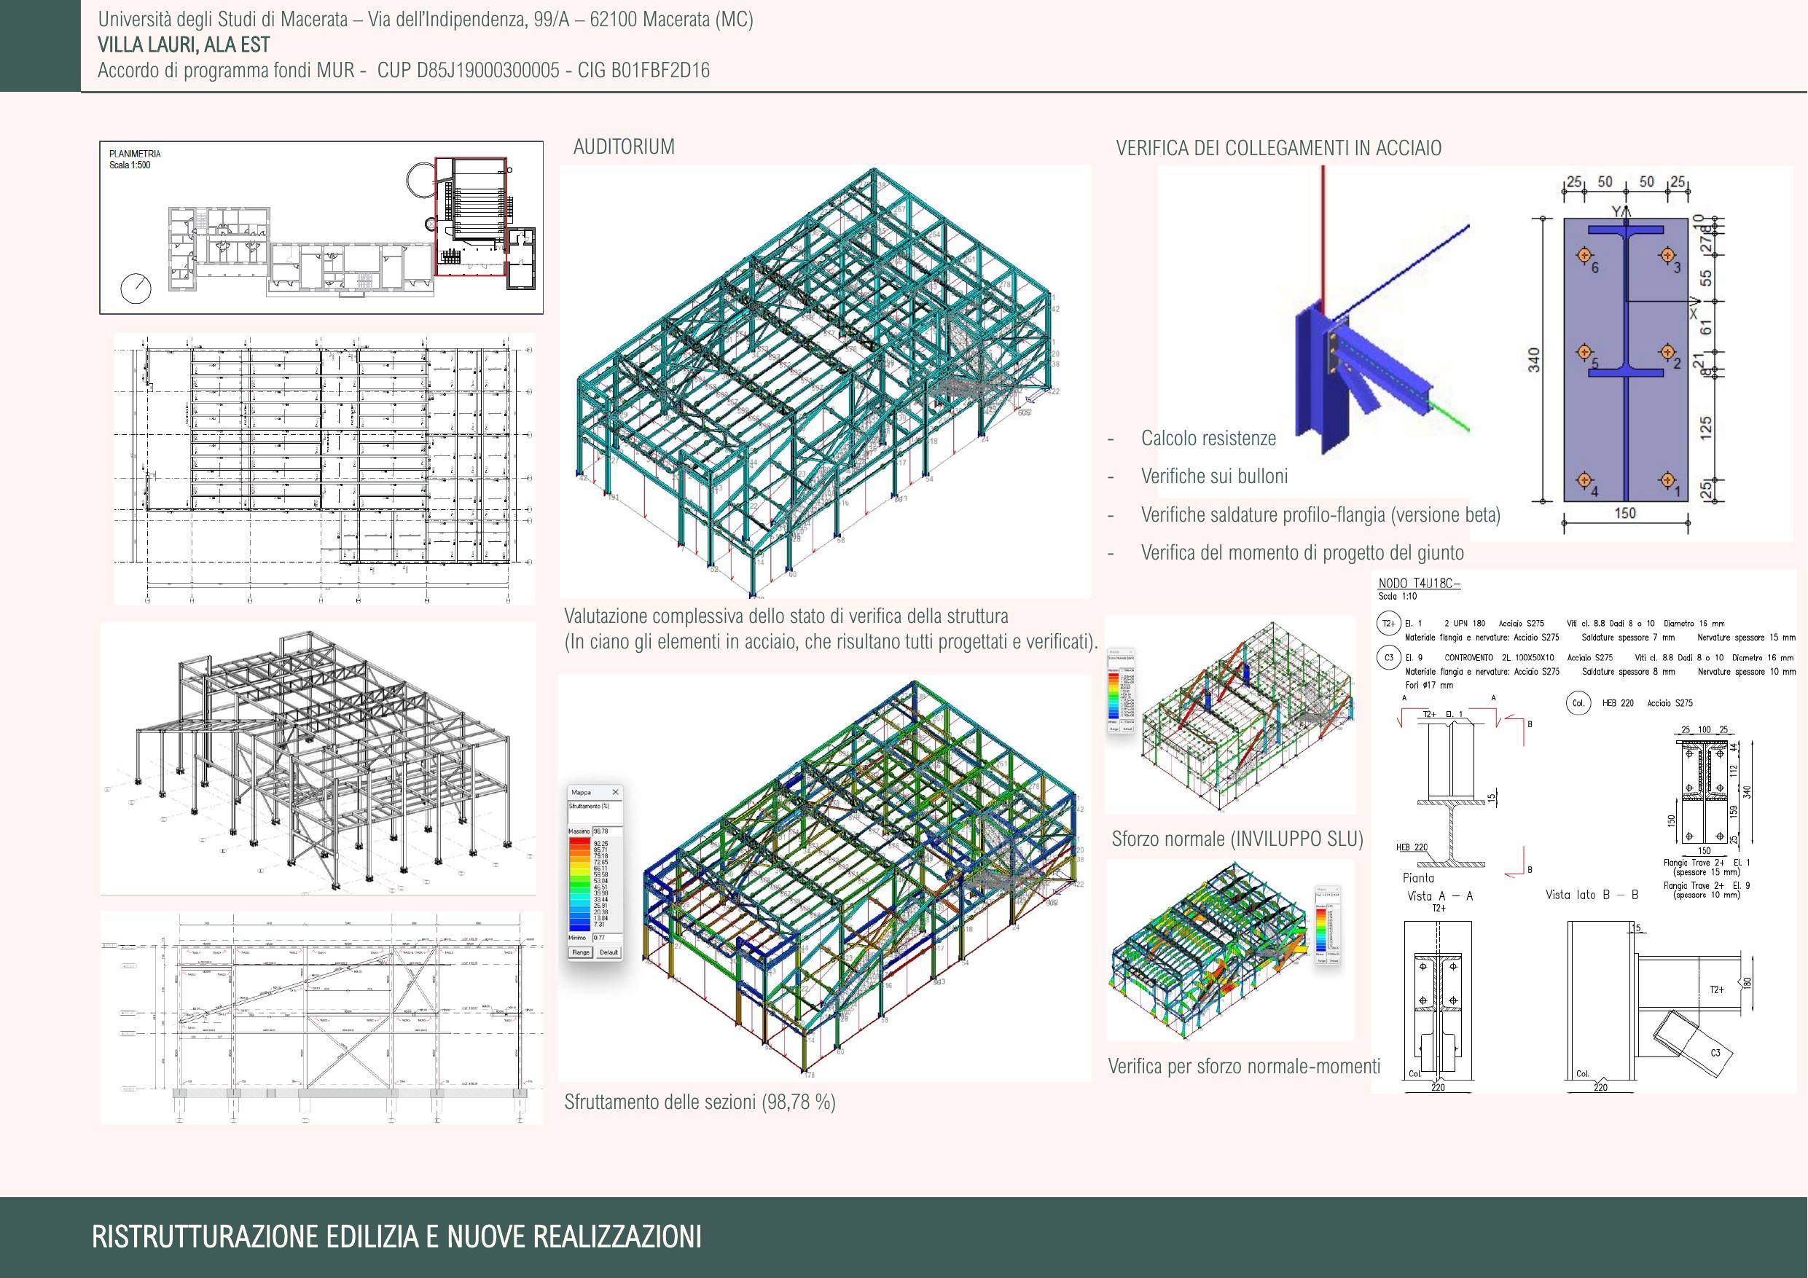Click Verifica del momento di progetto bullet
Viewport: 1808px width, 1278px height.
1302,553
